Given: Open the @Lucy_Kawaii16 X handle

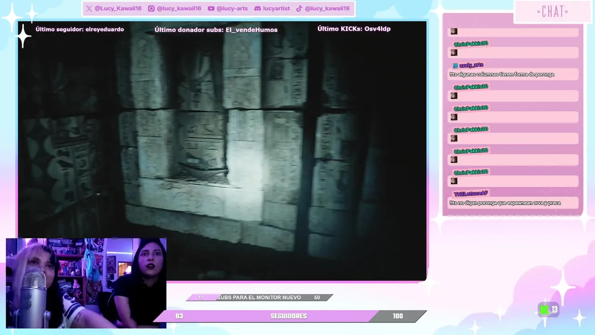Looking at the screenshot, I should coord(118,8).
